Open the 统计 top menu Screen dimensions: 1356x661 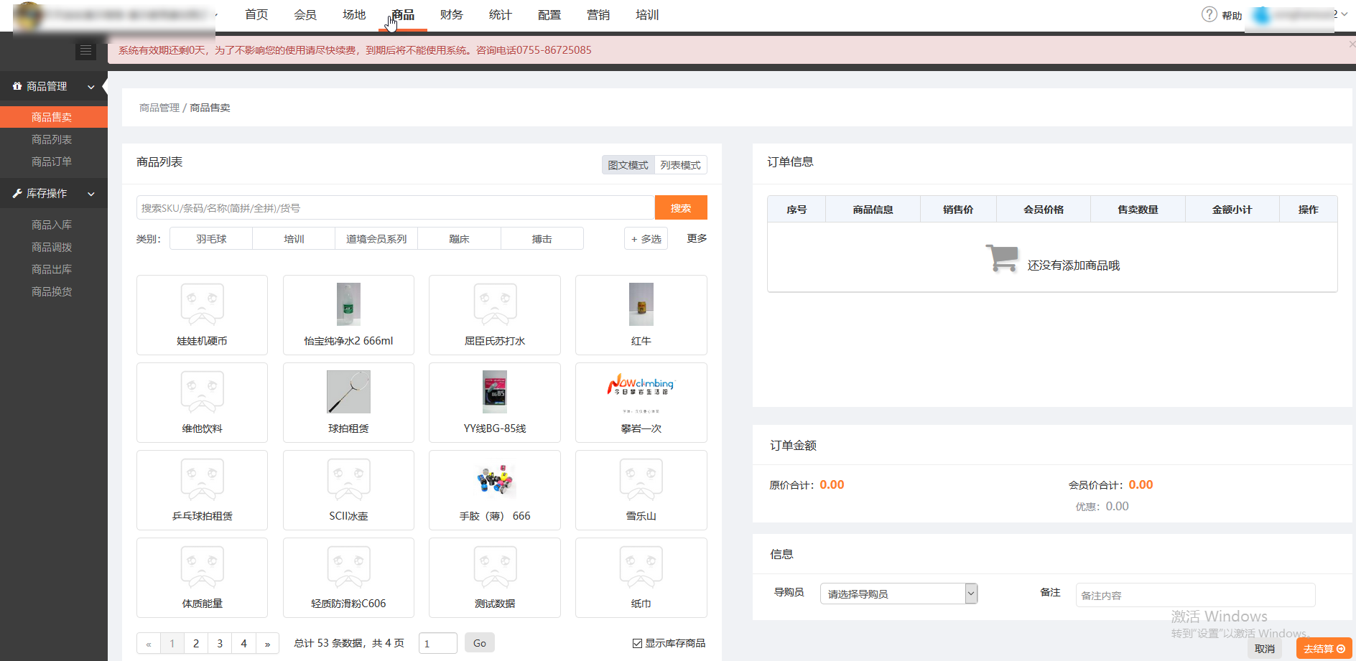click(501, 15)
